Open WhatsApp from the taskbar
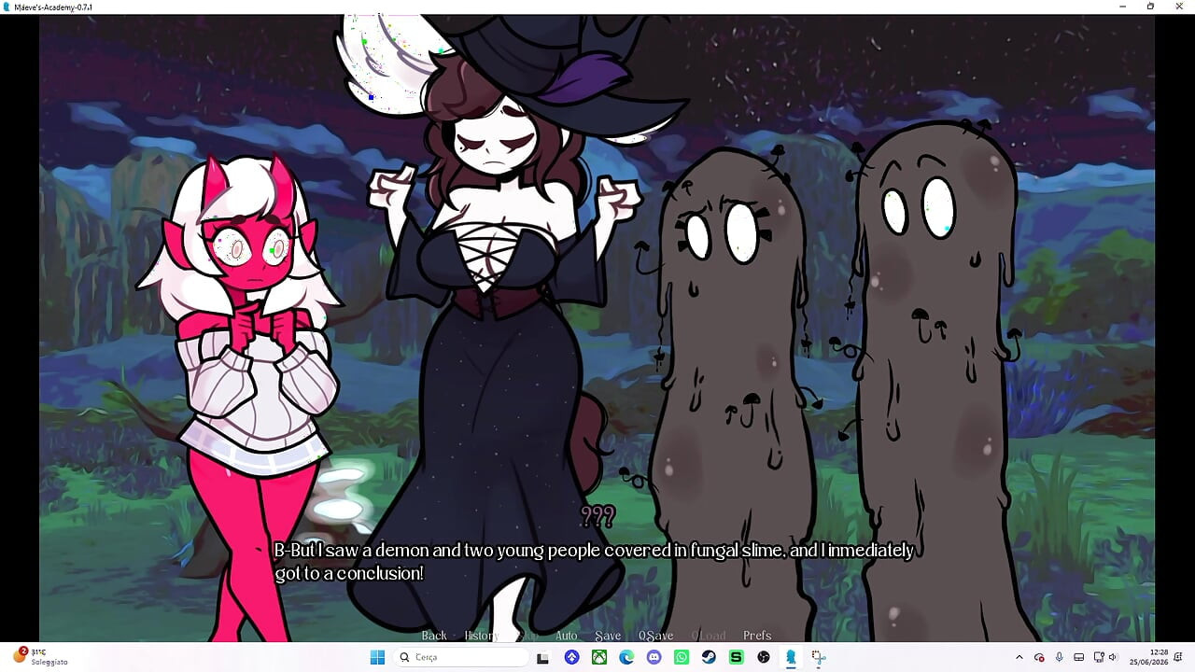The width and height of the screenshot is (1195, 672). pyautogui.click(x=682, y=657)
